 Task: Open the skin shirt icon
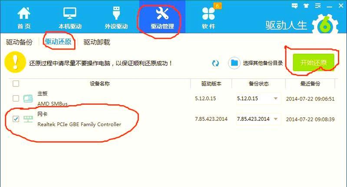coord(306,6)
